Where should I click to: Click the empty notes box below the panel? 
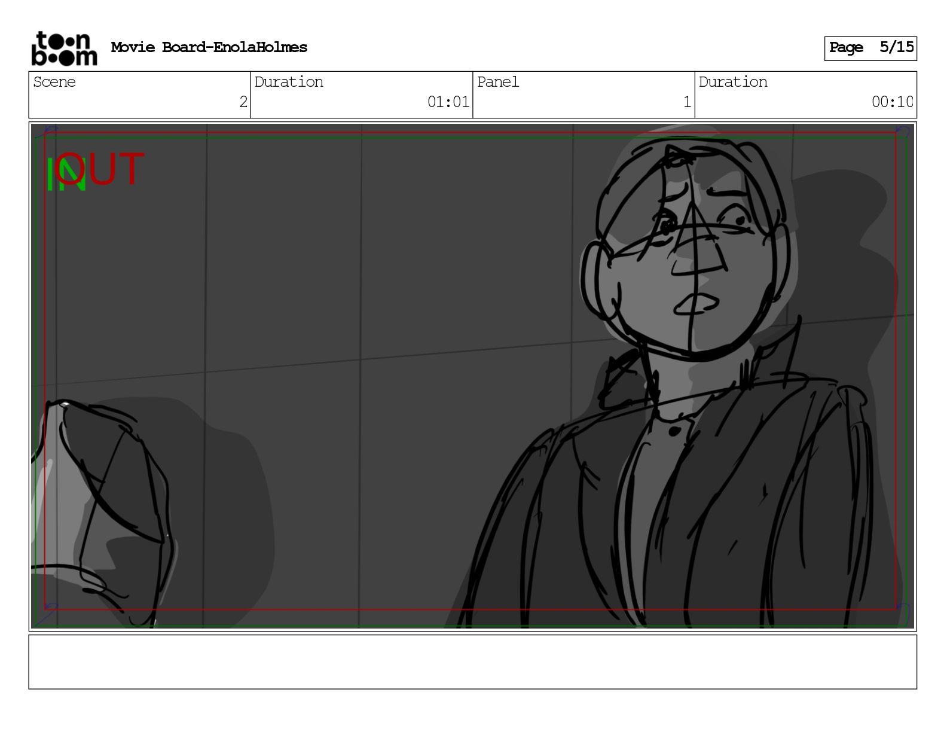coord(472,662)
